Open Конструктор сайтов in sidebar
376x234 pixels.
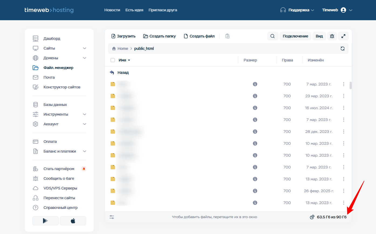(x=62, y=87)
